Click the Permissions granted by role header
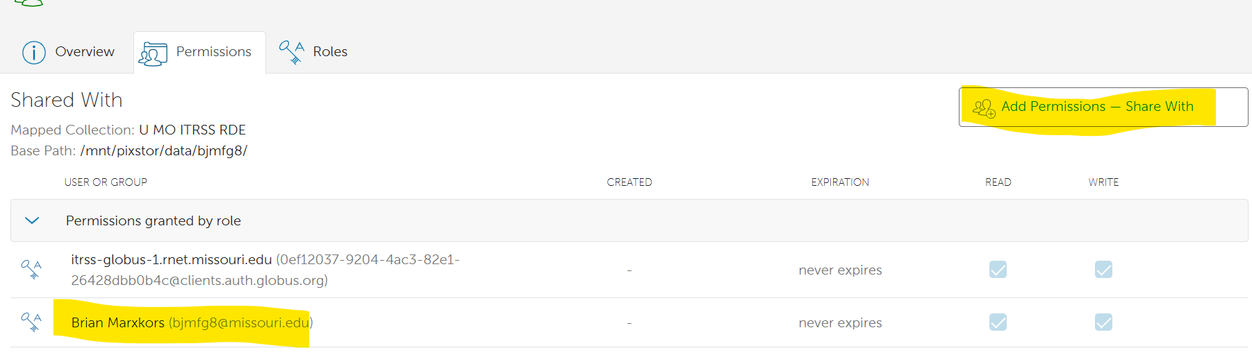The height and width of the screenshot is (355, 1252). coord(154,220)
